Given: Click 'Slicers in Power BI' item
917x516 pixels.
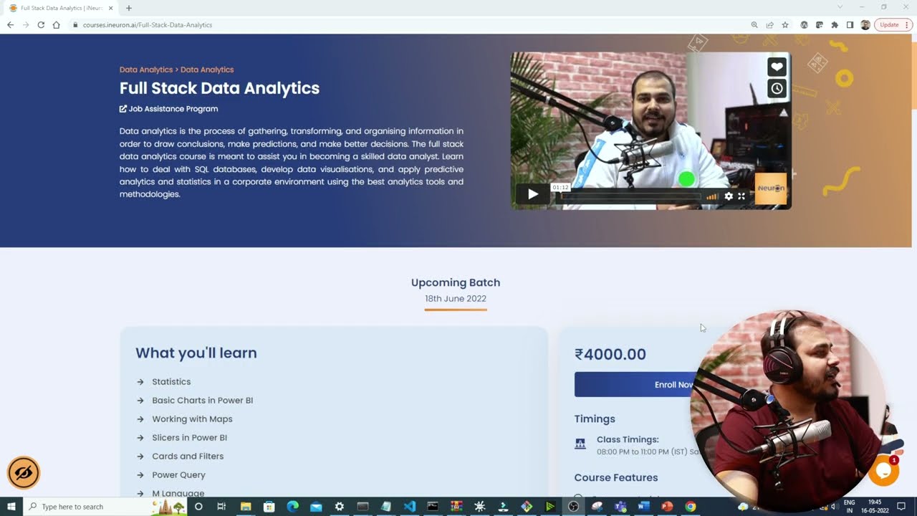Looking at the screenshot, I should 189,438.
